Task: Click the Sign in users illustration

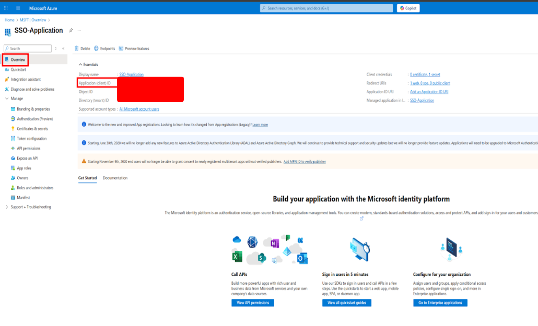Action: click(359, 249)
